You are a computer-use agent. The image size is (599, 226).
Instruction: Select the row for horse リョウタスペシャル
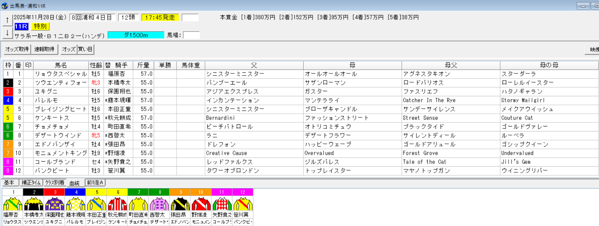point(61,74)
